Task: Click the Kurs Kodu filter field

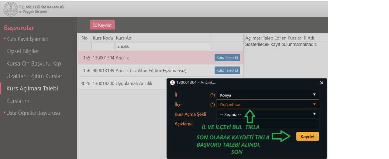Action: click(x=103, y=46)
